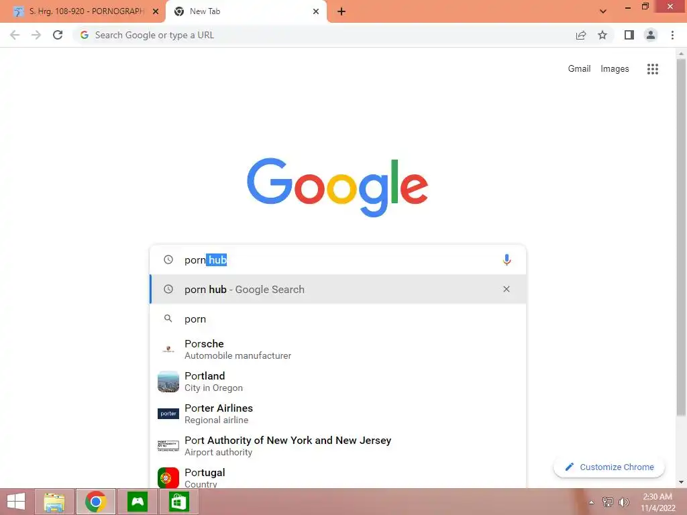This screenshot has width=687, height=515.
Task: Open the Windows Start menu
Action: click(16, 502)
